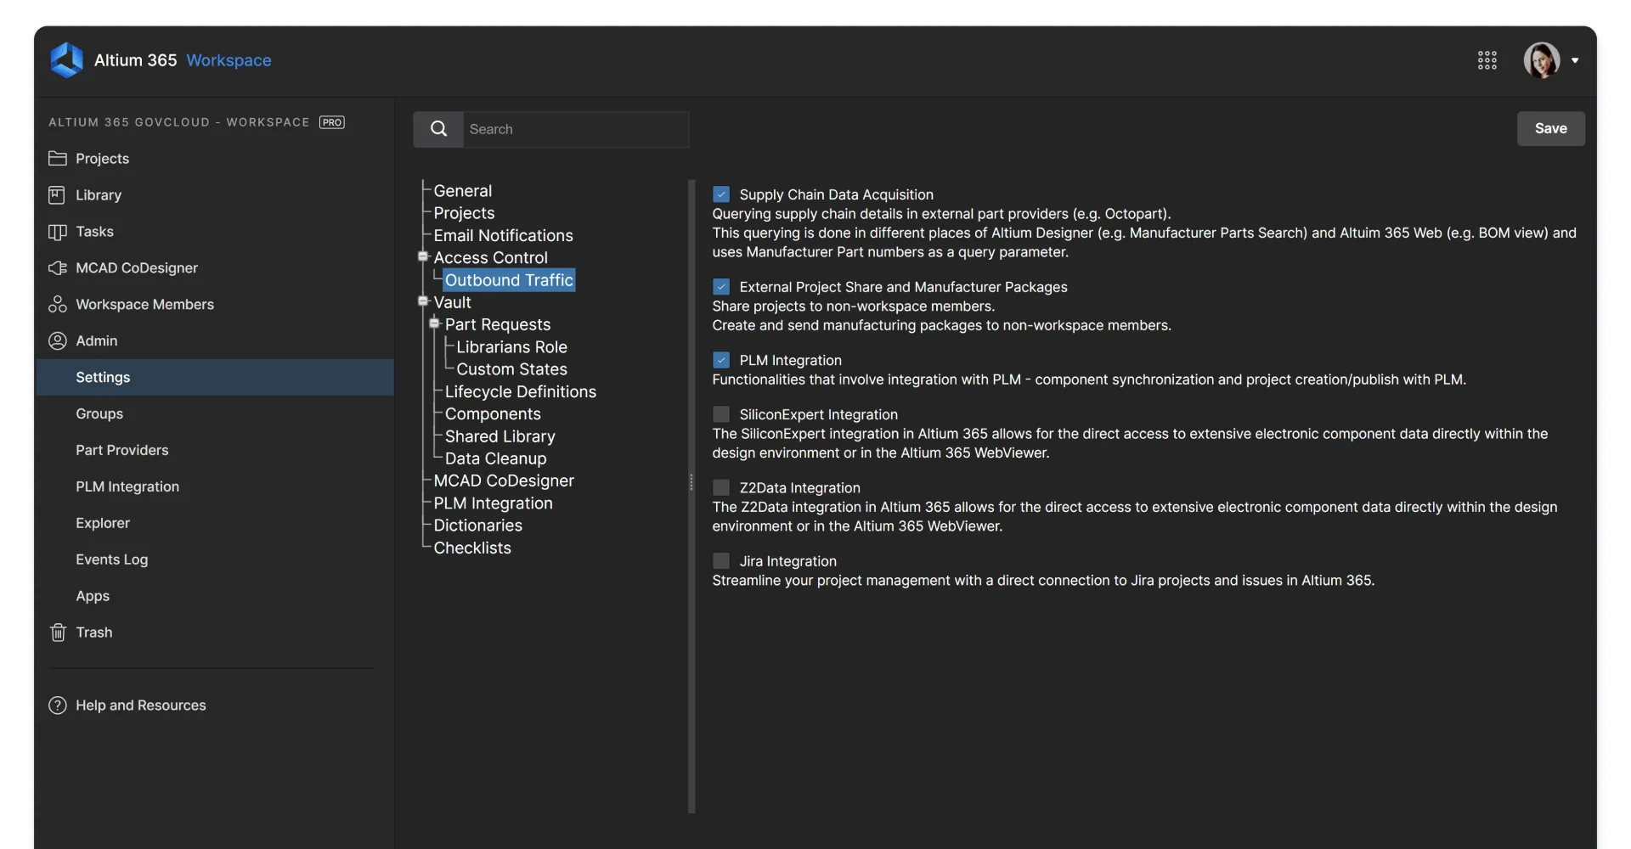Open the account dropdown arrow beside avatar
This screenshot has width=1631, height=849.
1575,60
